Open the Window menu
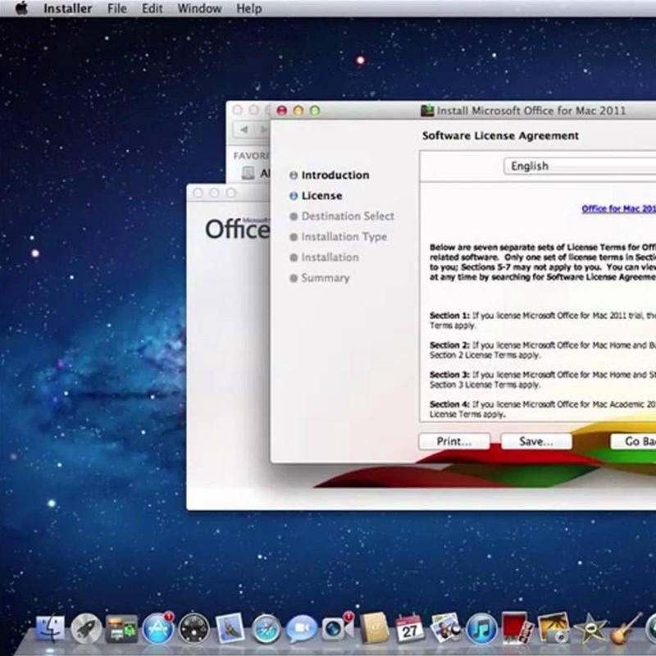This screenshot has height=656, width=656. tap(199, 9)
